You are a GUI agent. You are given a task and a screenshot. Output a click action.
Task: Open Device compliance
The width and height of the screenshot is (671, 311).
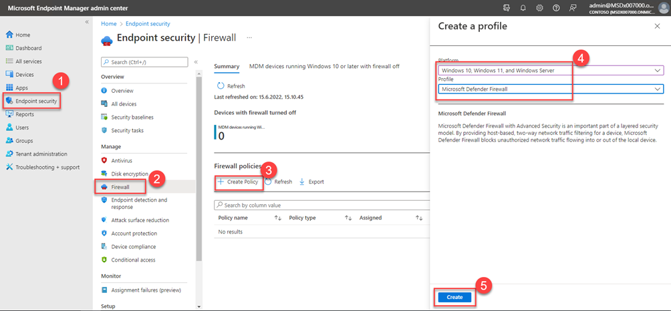[134, 247]
